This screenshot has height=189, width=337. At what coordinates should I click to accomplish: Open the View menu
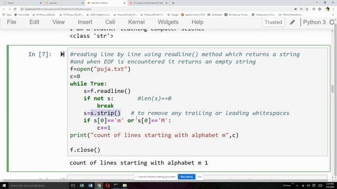58,22
